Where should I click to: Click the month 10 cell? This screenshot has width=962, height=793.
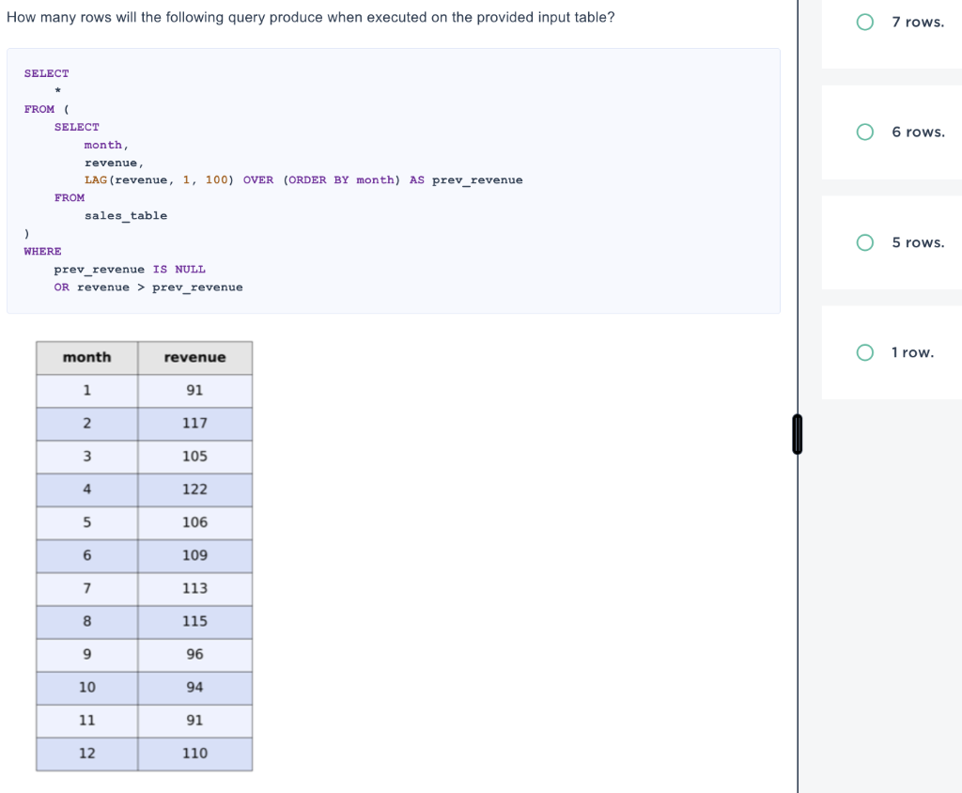pos(87,688)
